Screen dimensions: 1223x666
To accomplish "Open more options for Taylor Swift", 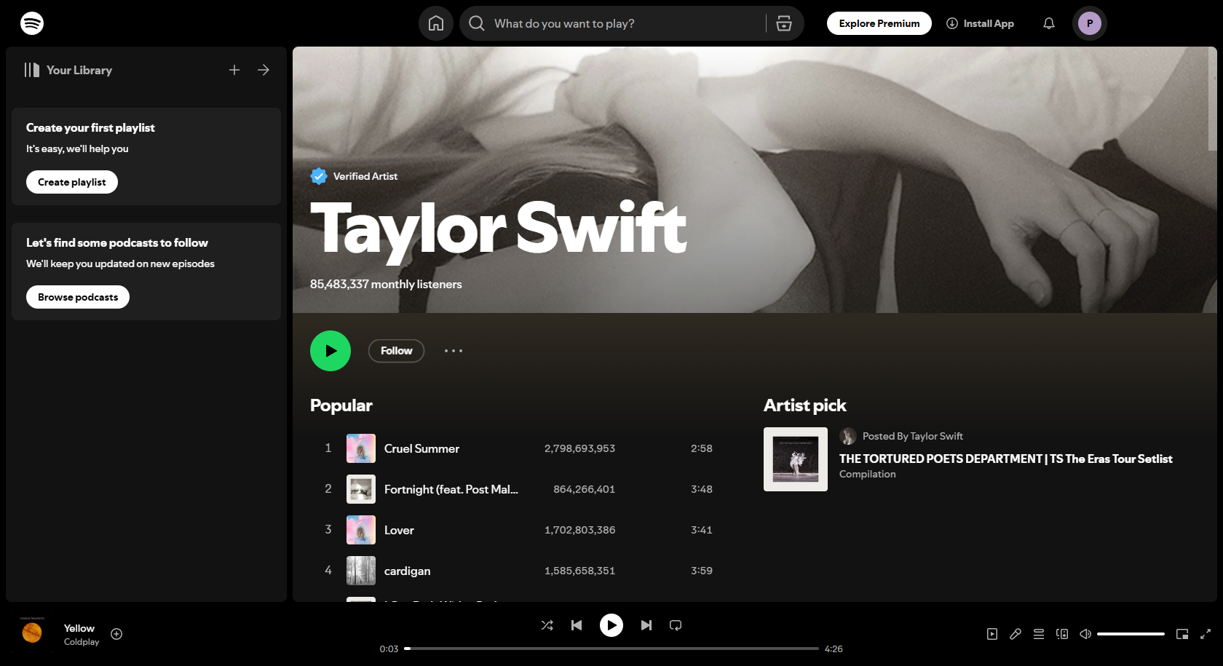I will (x=453, y=350).
